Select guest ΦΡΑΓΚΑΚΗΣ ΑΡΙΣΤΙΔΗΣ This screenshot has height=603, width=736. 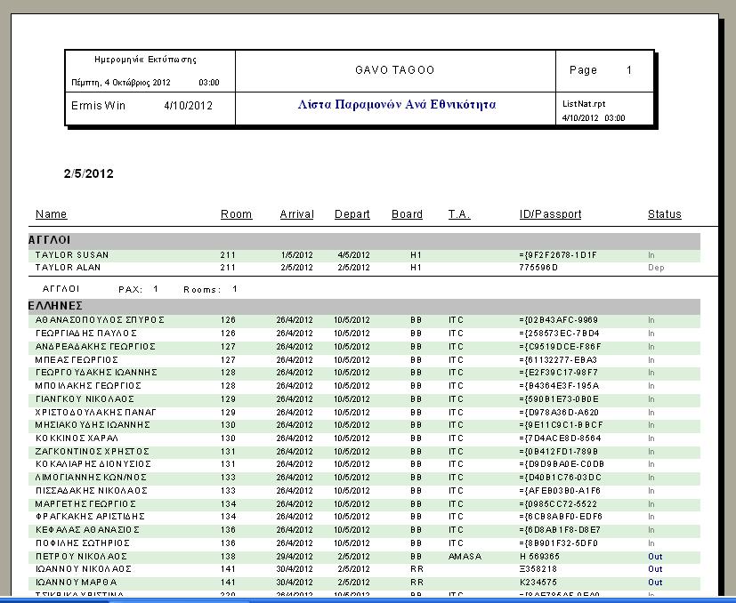pos(90,517)
